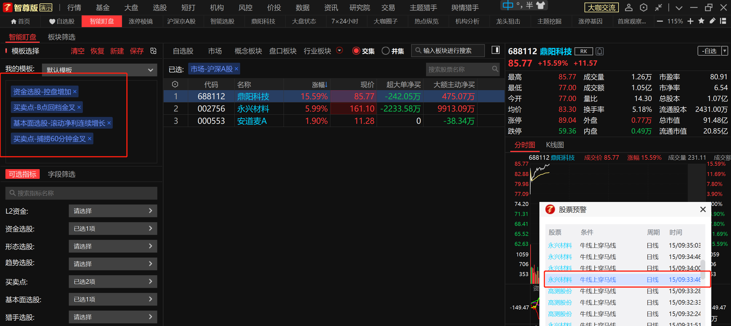Click the shrink arrows icon in title bar
The width and height of the screenshot is (731, 326).
[x=658, y=7]
